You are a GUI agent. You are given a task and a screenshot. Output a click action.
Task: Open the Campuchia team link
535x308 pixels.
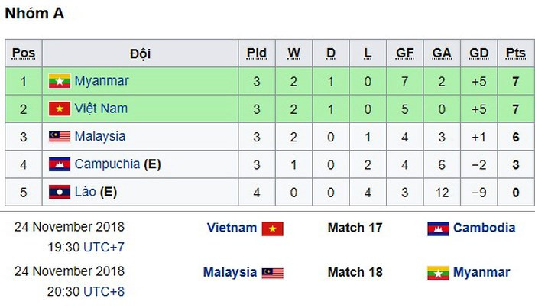[107, 164]
